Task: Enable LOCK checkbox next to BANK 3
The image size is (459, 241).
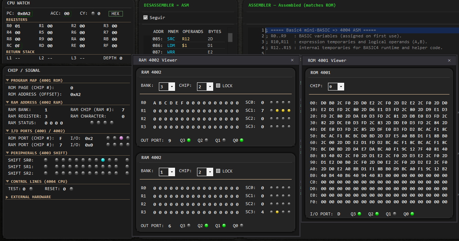Action: click(218, 86)
